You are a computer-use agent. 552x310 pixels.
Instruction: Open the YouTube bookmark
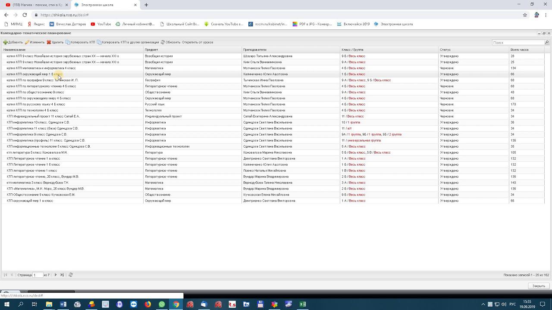(101, 24)
